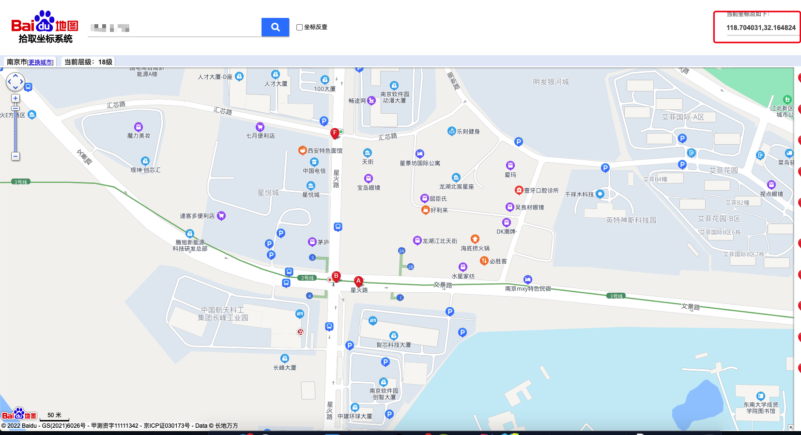Click the Baidu 地图 logo at top
The width and height of the screenshot is (801, 435).
tap(45, 22)
